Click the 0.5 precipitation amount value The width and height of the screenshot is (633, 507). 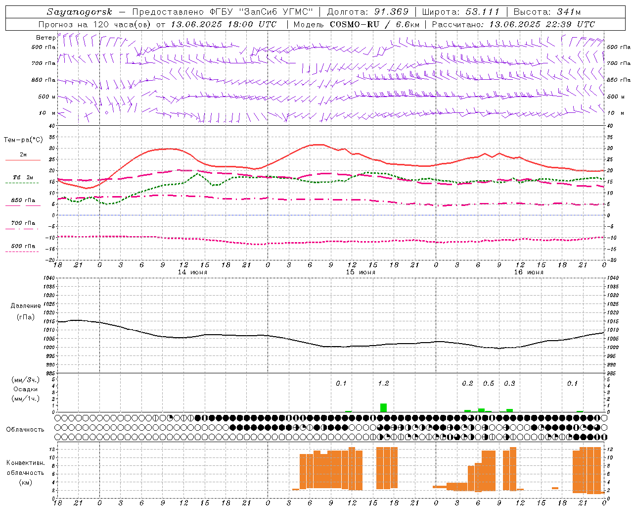click(x=489, y=384)
